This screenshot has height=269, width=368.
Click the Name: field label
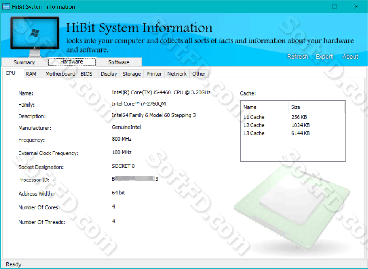[x=26, y=94]
